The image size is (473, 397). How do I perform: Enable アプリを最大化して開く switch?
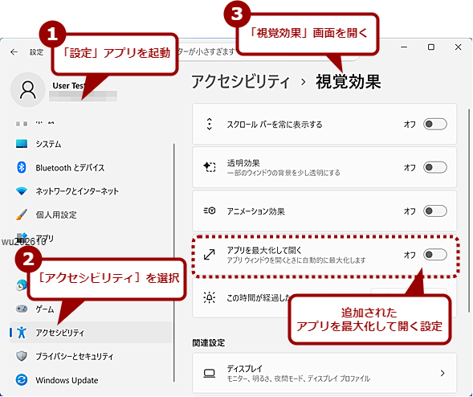(x=434, y=255)
